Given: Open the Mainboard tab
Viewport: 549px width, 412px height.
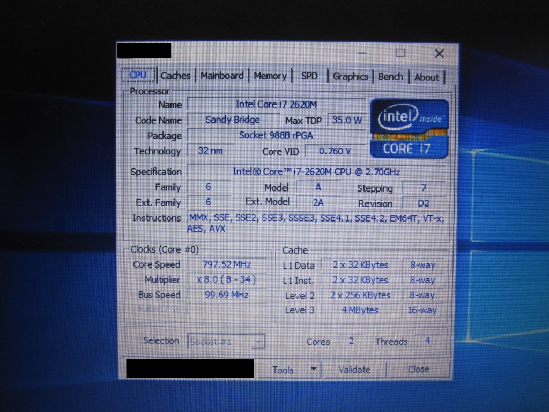Looking at the screenshot, I should click(221, 76).
